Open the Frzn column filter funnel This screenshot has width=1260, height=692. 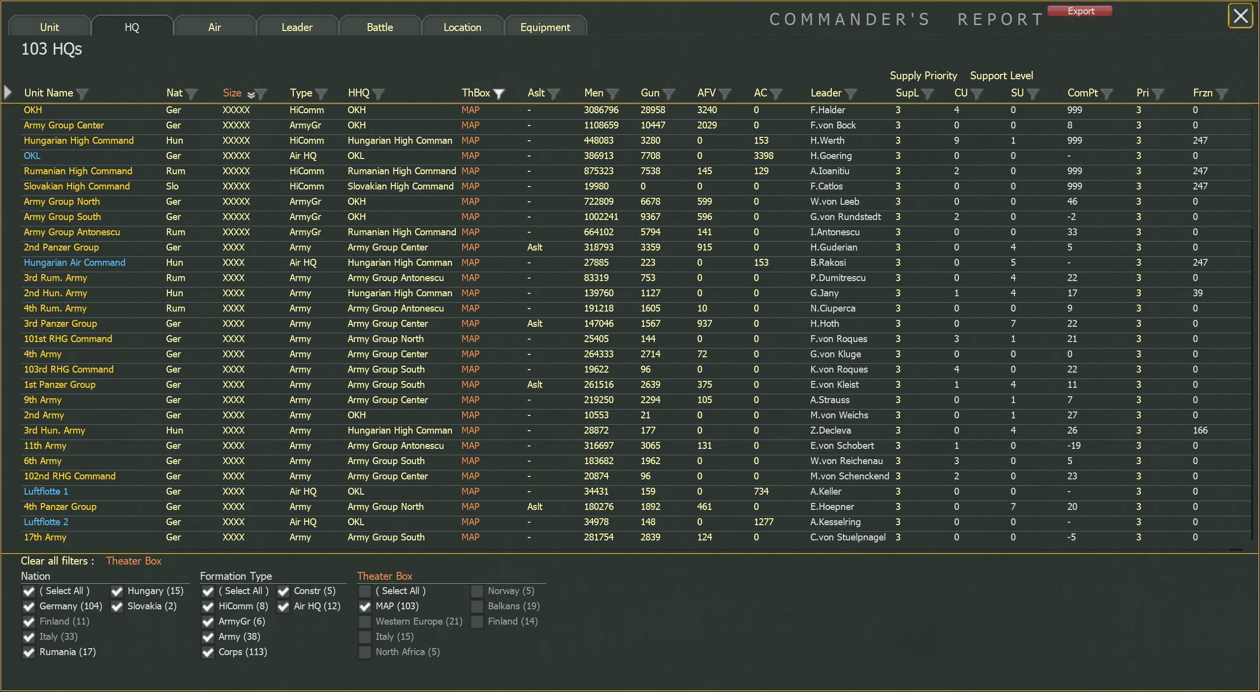[x=1222, y=94]
